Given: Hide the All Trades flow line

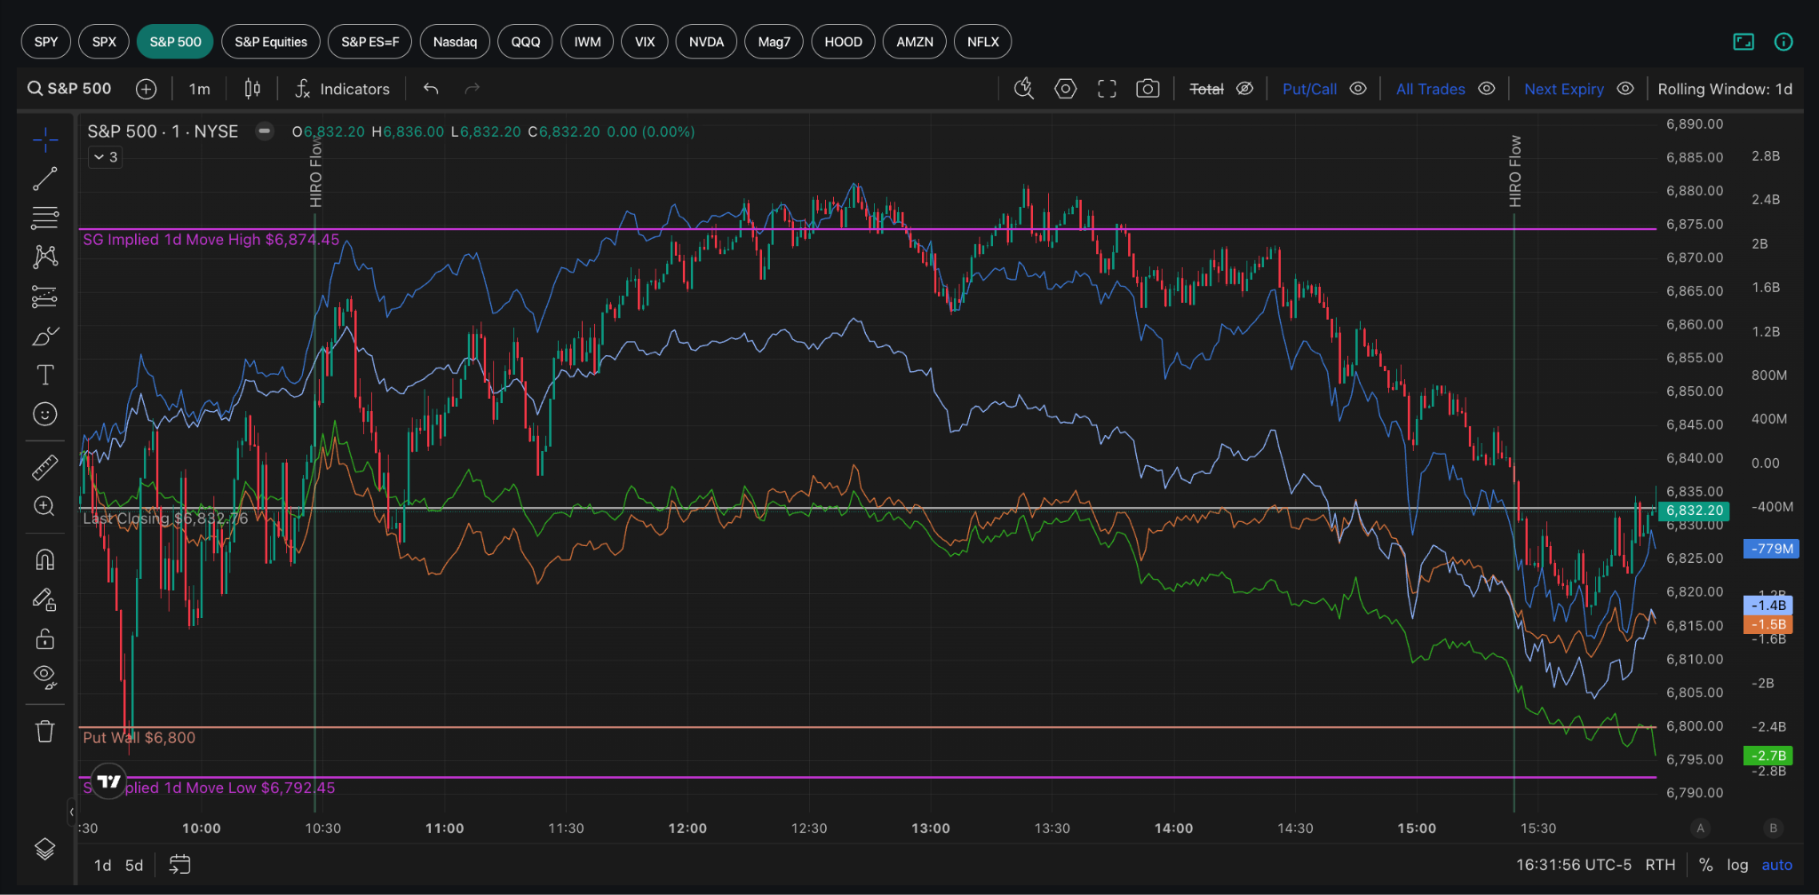Looking at the screenshot, I should 1486,89.
